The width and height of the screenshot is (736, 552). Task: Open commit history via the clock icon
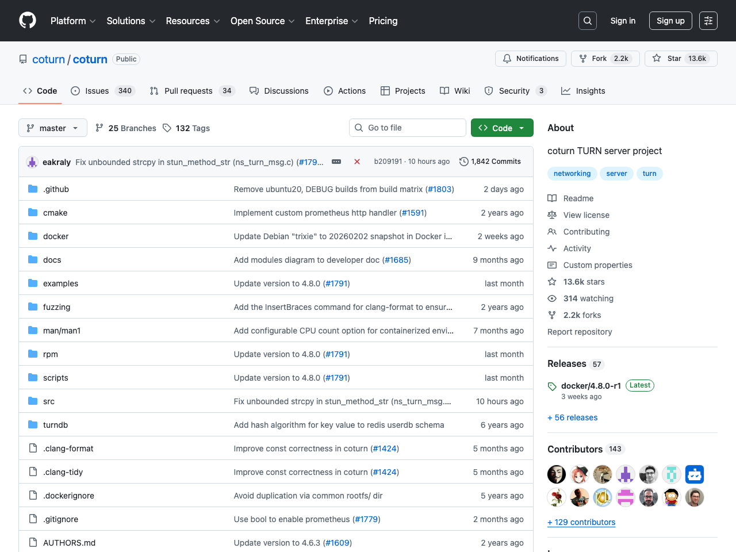click(x=464, y=162)
